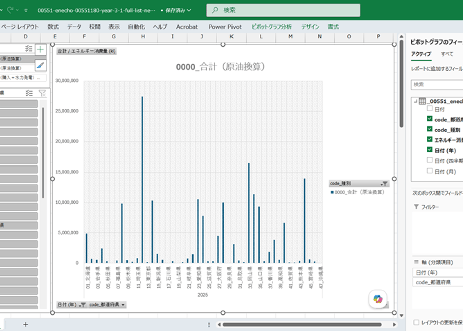Click the 30,000,000 value axis label
The height and width of the screenshot is (331, 463).
tap(67, 81)
